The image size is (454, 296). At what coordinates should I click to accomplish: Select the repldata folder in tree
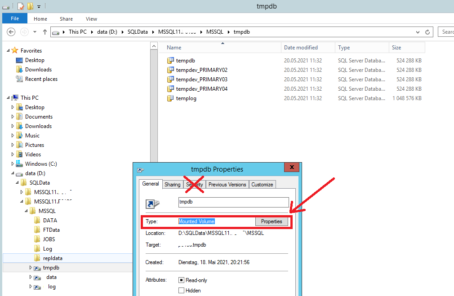pos(53,258)
